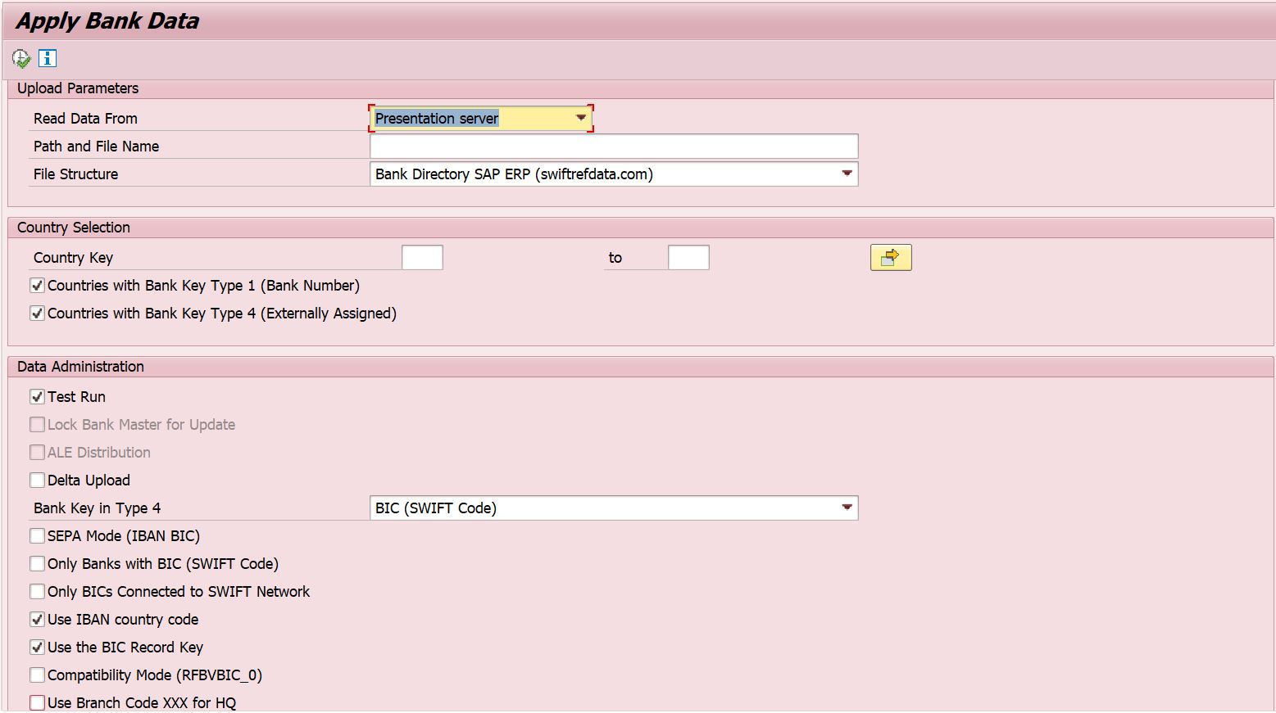Check Only Banks with BIC (SWIFT Code)
Screen dimensions: 1276x713
[x=37, y=563]
